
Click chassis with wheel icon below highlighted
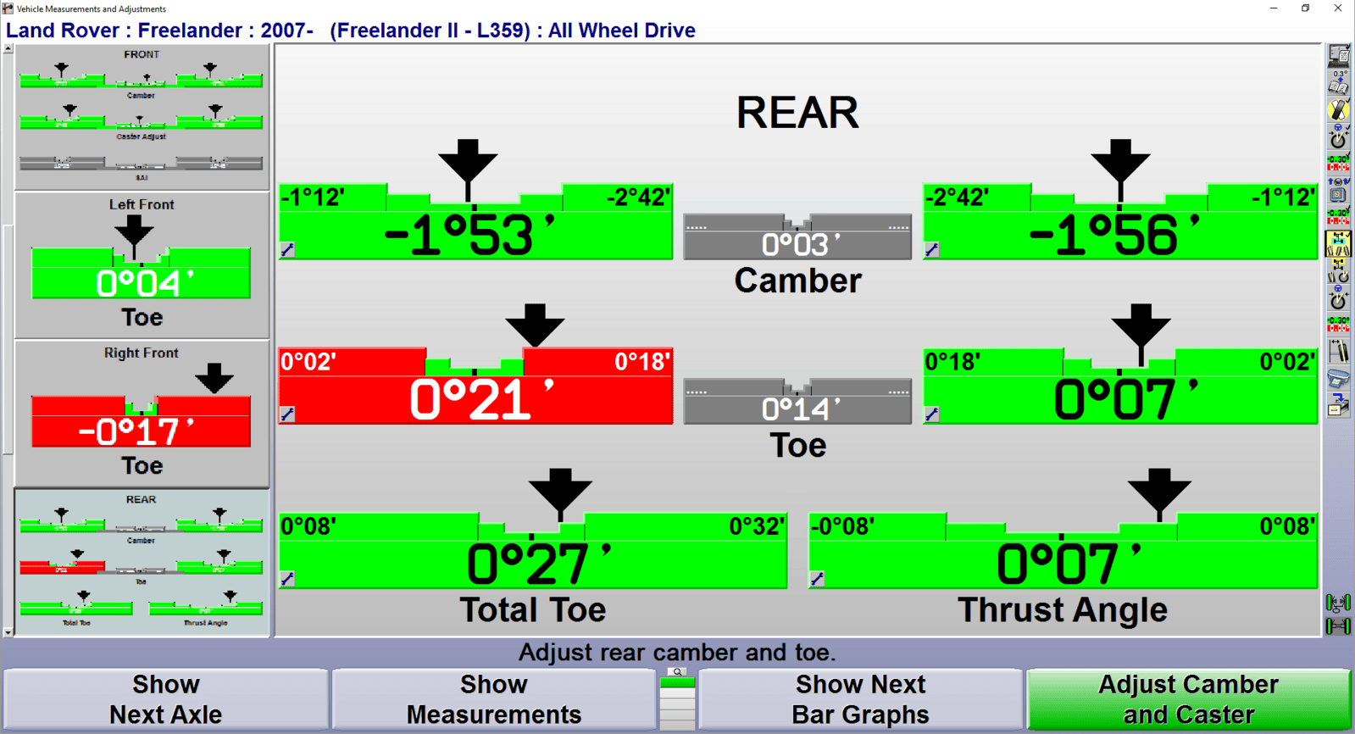(x=1338, y=271)
